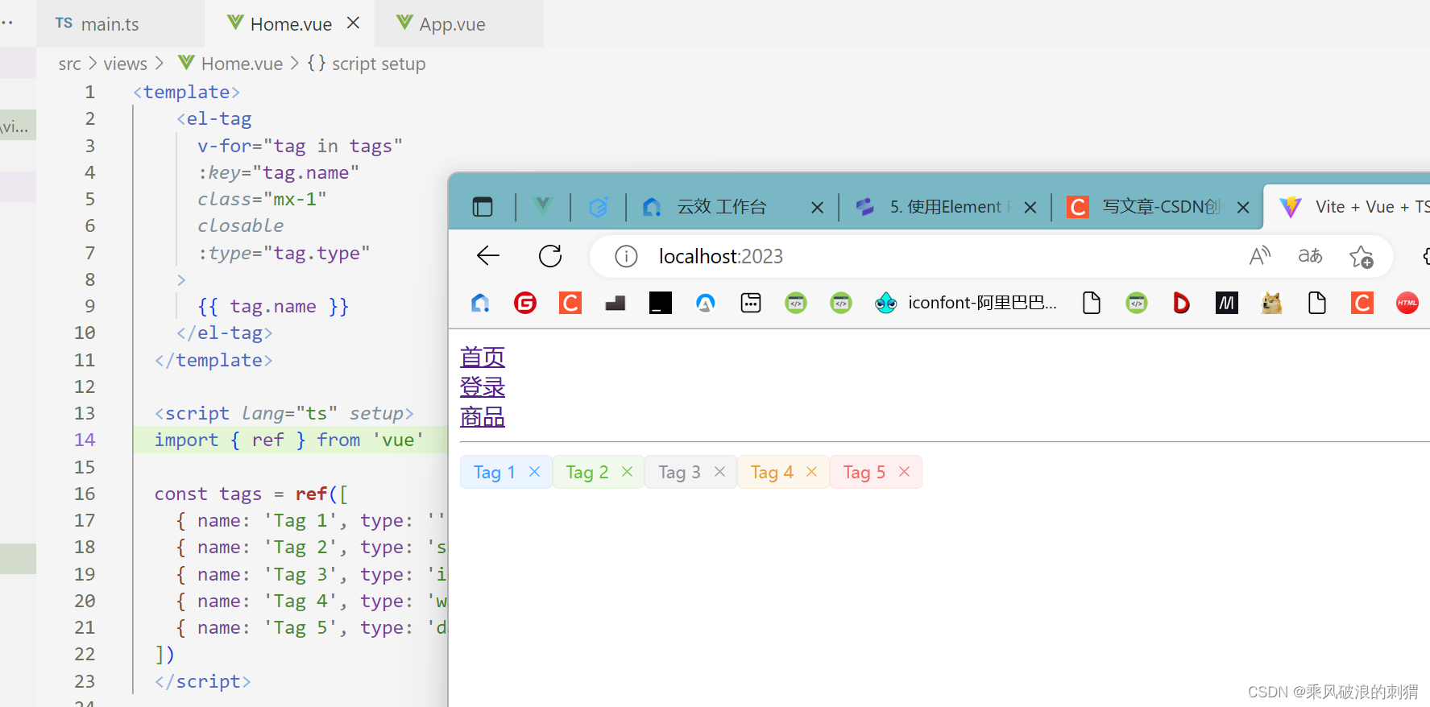
Task: Close Tag 5 using its X
Action: (904, 472)
